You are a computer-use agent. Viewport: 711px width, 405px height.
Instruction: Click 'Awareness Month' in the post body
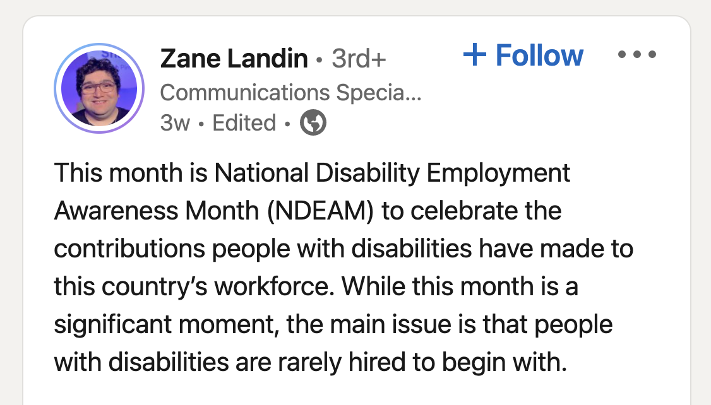[157, 211]
